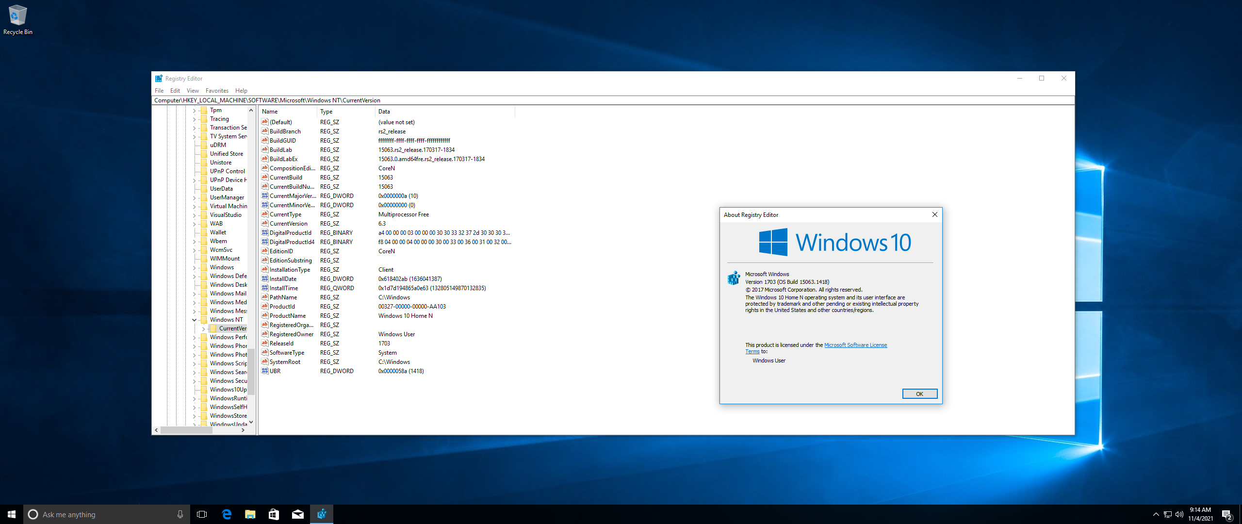Screen dimensions: 1242x524
Task: Open the File menu
Action: pyautogui.click(x=159, y=91)
